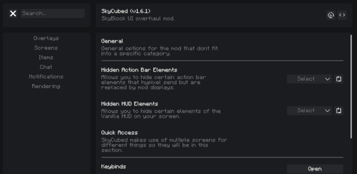357x174 pixels.
Task: Go to the Screens category
Action: (46, 48)
